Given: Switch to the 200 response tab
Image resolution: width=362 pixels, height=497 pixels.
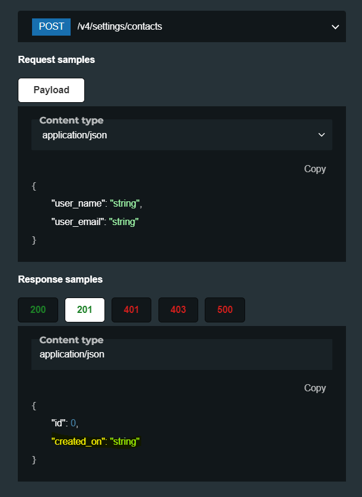Looking at the screenshot, I should coord(38,310).
